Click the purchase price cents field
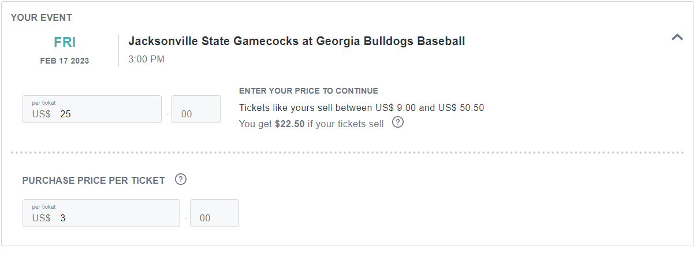 [214, 218]
